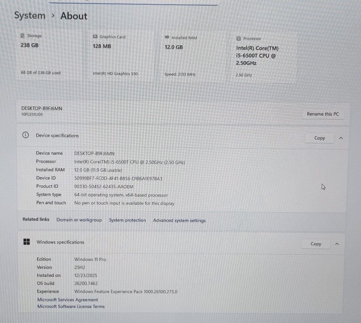The image size is (361, 323).
Task: Select the Windows Feature Experience Pack value
Action: click(126, 292)
